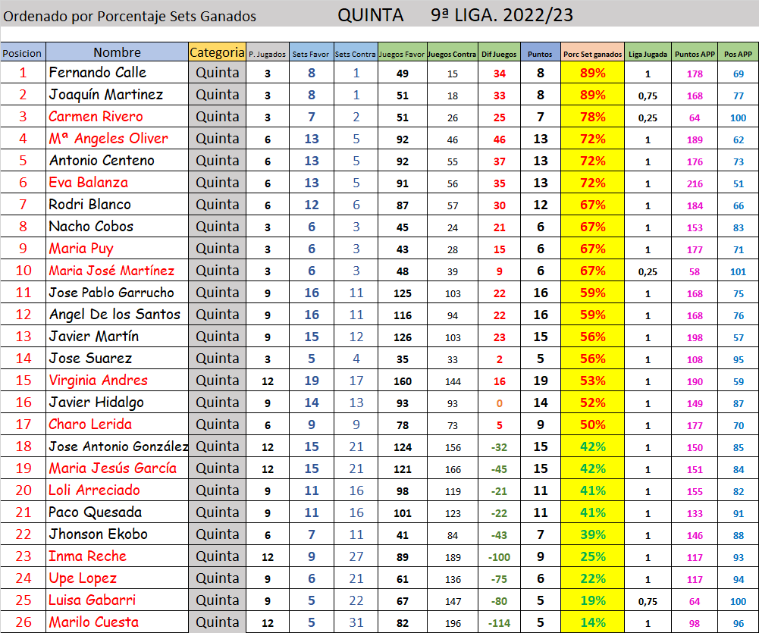
Task: Select the 196 Juegos Contra cell
Action: coord(452,623)
